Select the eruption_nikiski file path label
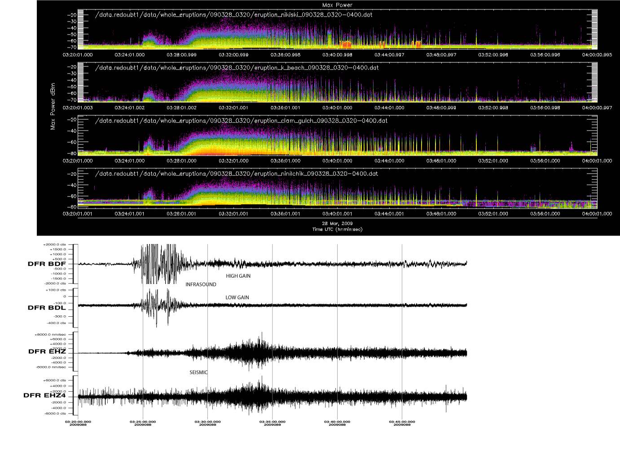The height and width of the screenshot is (467, 620). point(234,14)
